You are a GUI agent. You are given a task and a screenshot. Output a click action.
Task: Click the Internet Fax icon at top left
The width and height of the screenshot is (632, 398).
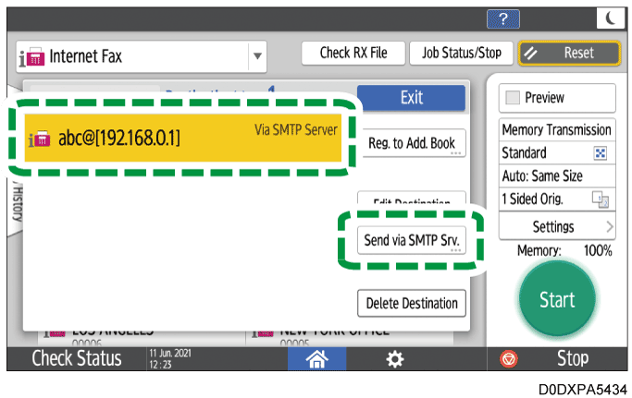point(32,56)
